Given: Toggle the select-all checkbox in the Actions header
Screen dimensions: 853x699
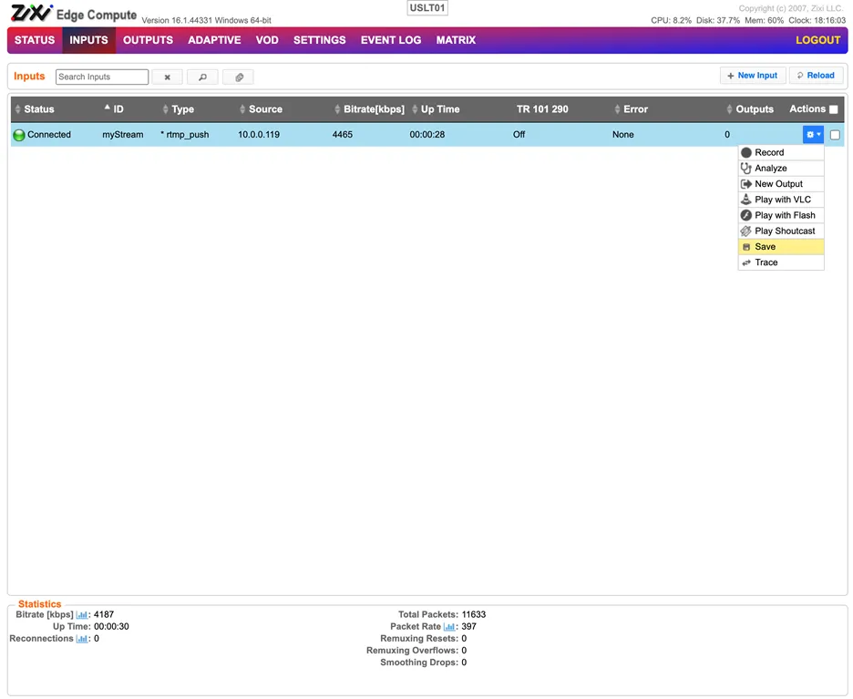Looking at the screenshot, I should [834, 109].
